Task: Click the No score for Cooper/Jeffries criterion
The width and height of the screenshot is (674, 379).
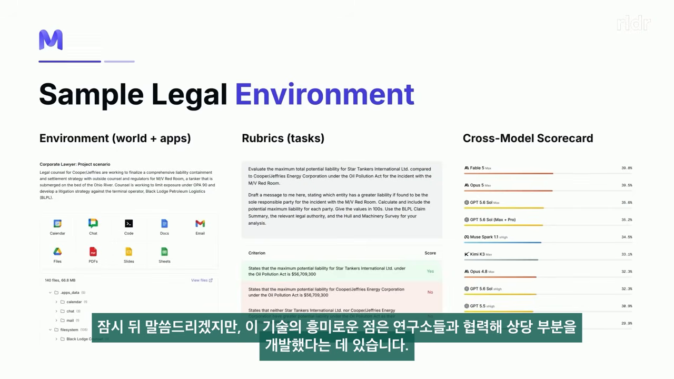Action: coord(430,292)
